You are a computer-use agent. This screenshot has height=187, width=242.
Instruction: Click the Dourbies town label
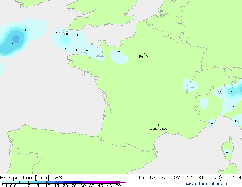pyautogui.click(x=158, y=128)
